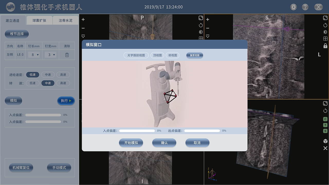Click the app logo in the title bar
329x185 pixels.
11,7
